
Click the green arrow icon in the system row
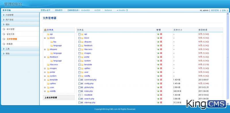(158, 60)
